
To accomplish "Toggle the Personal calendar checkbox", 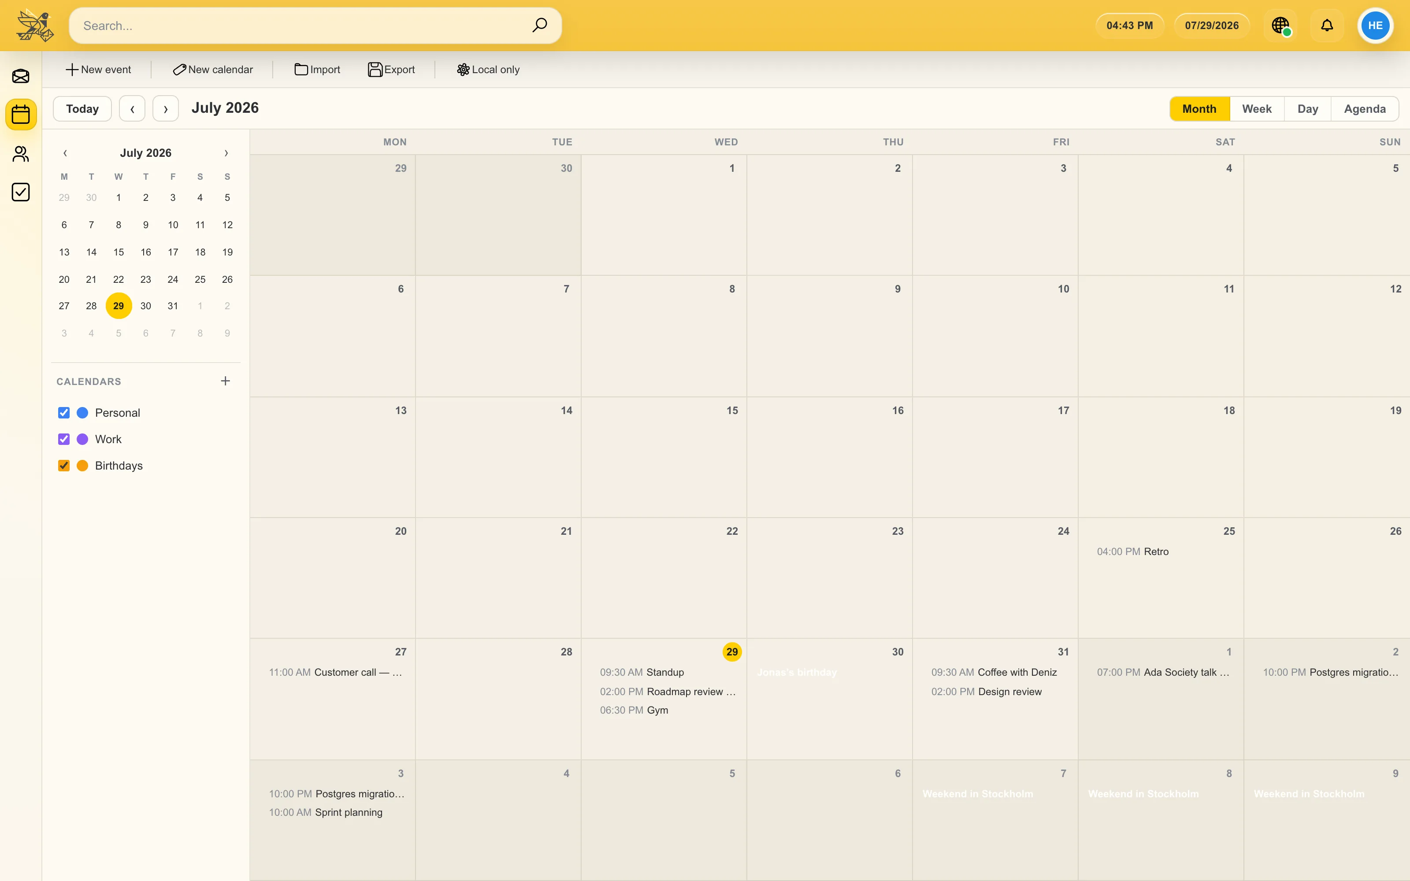I will tap(64, 413).
